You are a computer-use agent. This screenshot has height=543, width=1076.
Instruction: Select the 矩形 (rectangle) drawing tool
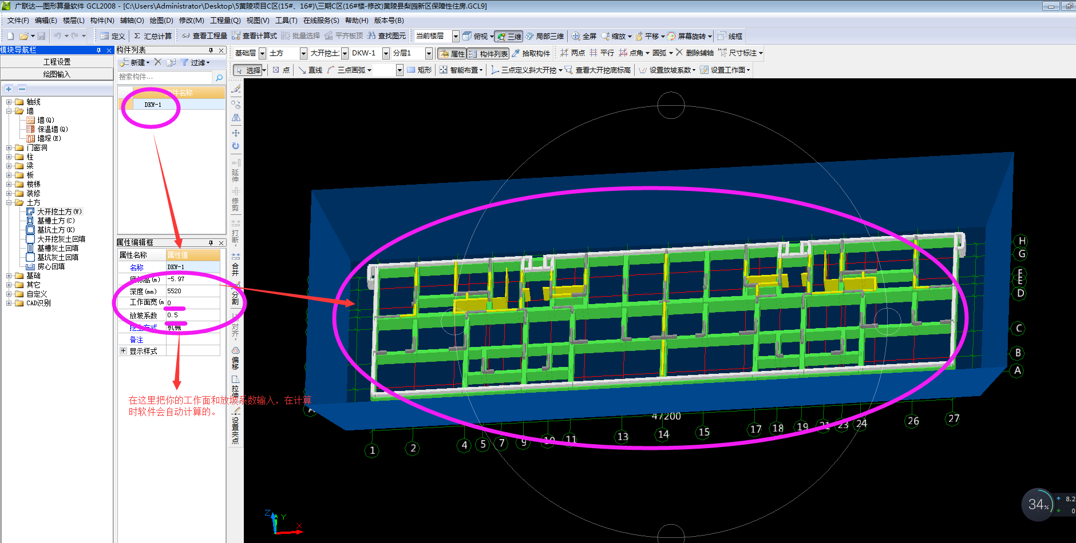420,70
